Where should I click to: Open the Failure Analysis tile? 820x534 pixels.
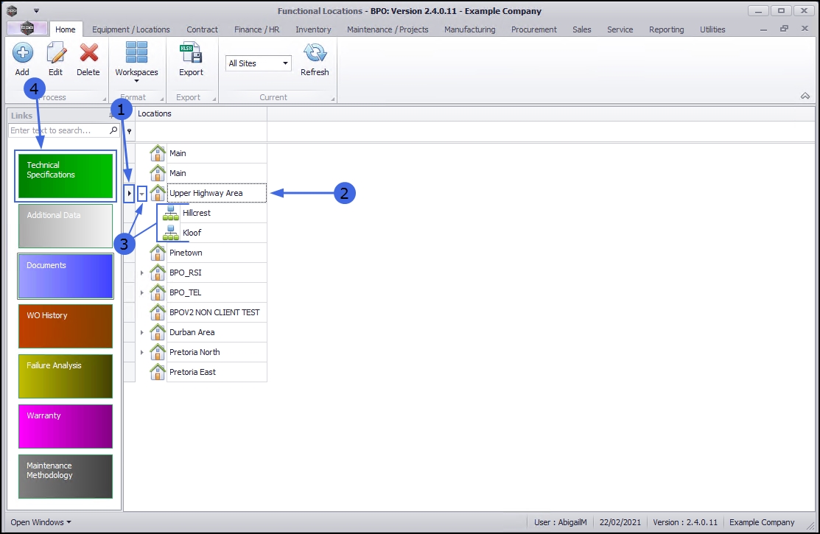click(66, 376)
